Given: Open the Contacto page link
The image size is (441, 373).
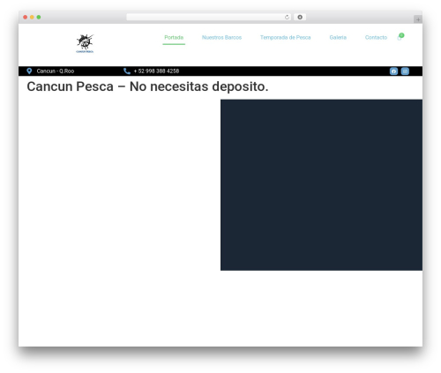Looking at the screenshot, I should coord(376,37).
